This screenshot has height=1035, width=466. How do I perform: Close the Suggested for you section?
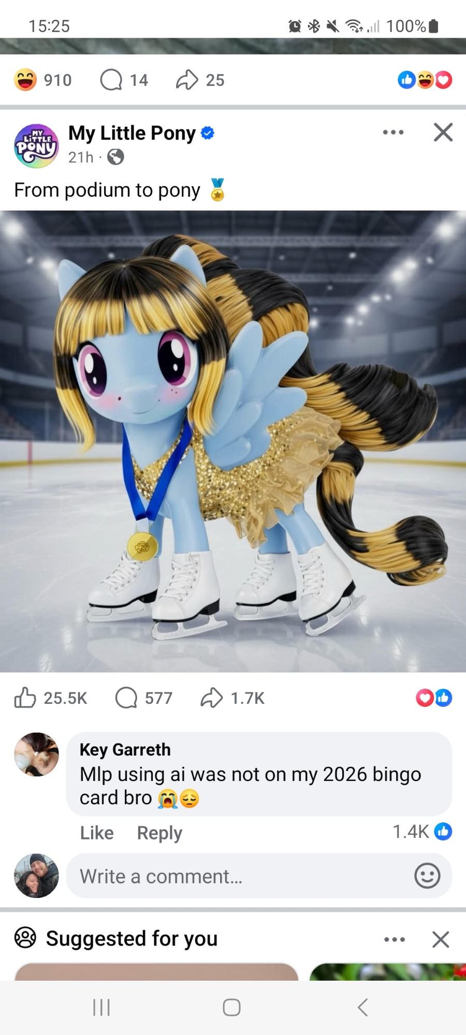coord(441,939)
